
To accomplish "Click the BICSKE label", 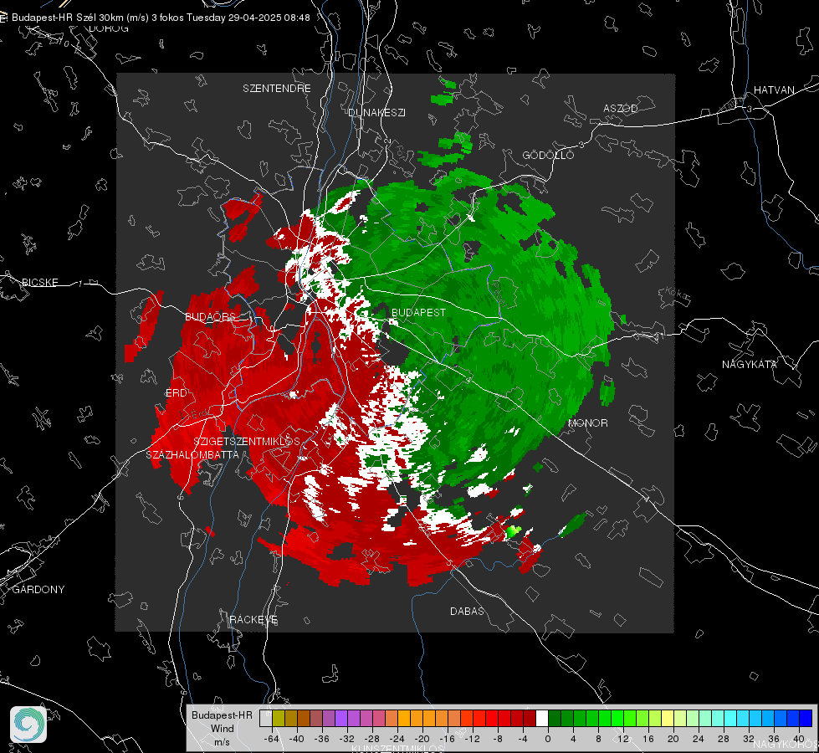I will point(39,283).
